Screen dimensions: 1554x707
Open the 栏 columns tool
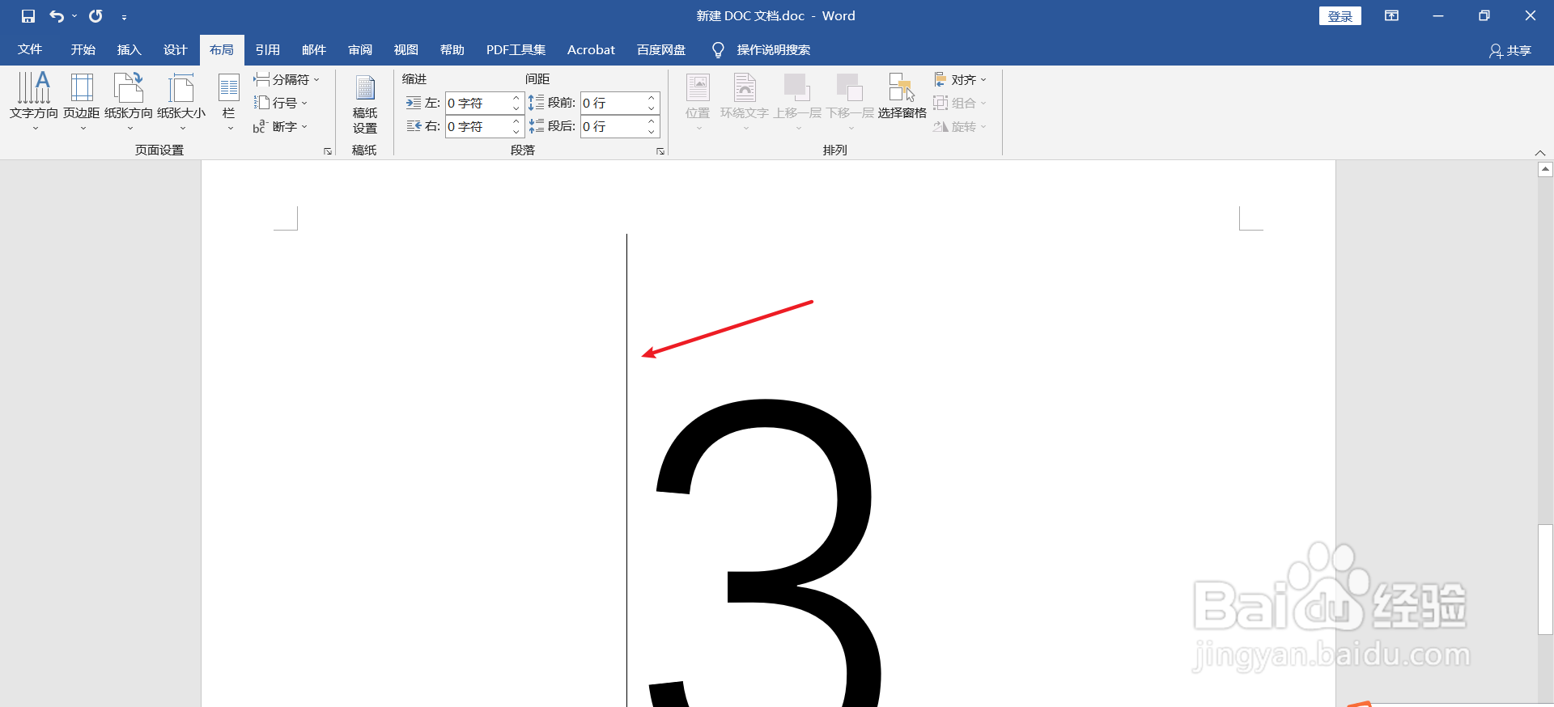(x=229, y=101)
